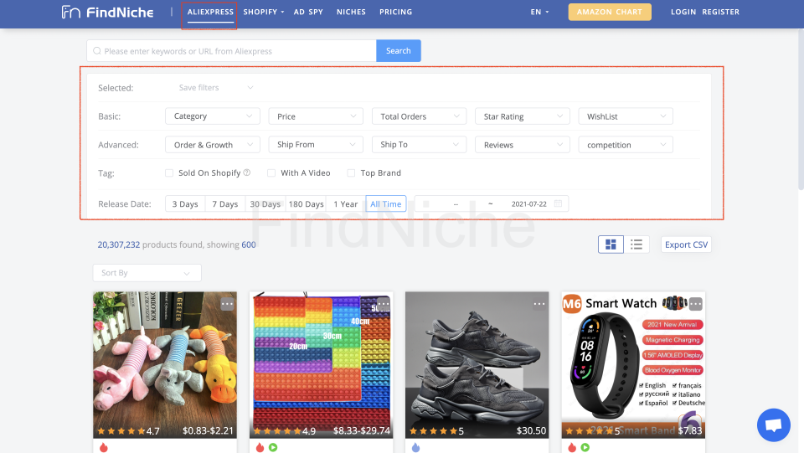The height and width of the screenshot is (453, 804).
Task: Open the release date calendar icon
Action: click(558, 203)
